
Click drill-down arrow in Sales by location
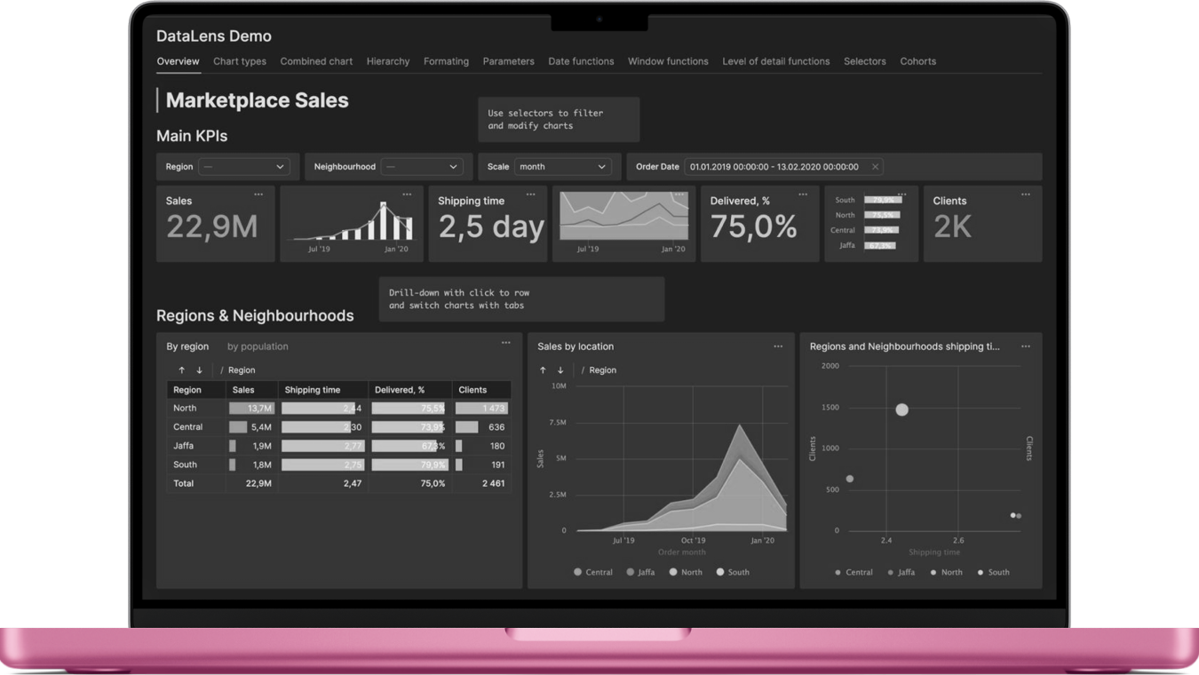pos(560,370)
